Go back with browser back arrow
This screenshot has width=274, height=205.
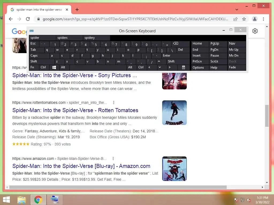click(x=11, y=19)
